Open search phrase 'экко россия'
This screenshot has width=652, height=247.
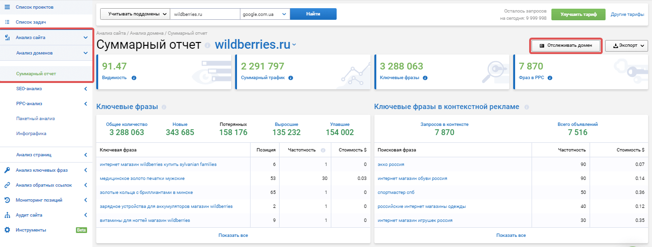tap(391, 165)
